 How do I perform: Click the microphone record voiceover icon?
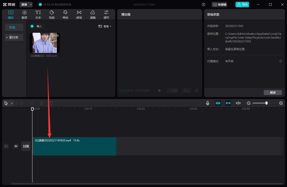pyautogui.click(x=208, y=103)
